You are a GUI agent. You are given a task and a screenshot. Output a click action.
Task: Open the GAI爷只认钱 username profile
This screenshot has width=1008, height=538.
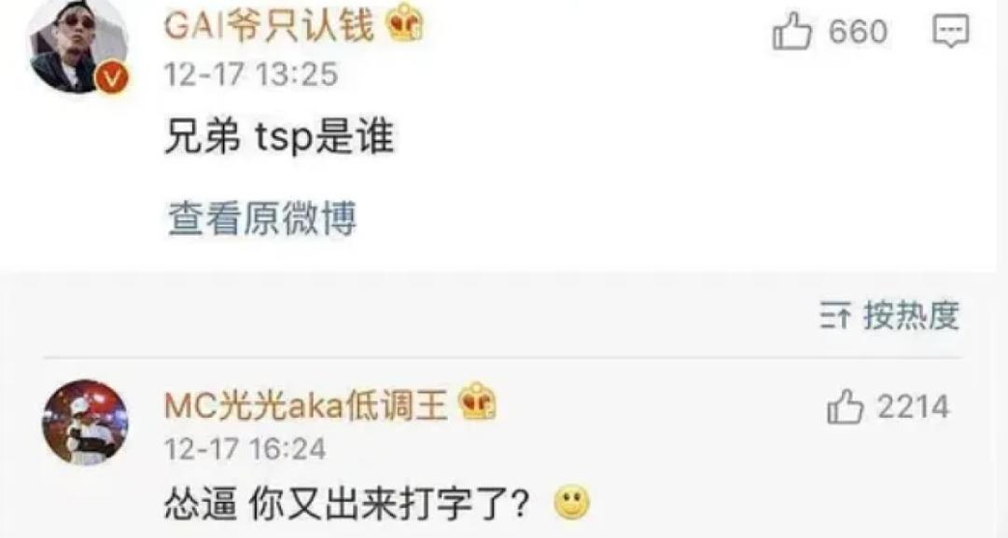point(269,26)
